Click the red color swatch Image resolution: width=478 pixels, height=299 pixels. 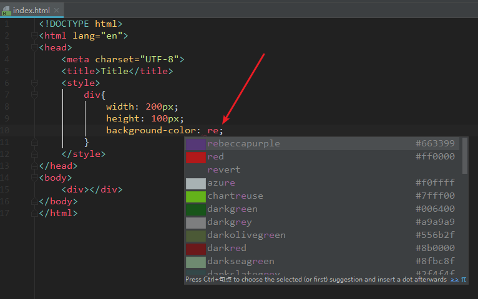pos(196,158)
